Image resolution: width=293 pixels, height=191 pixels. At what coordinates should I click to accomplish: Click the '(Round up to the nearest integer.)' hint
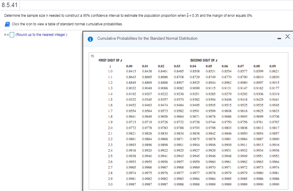(41, 35)
